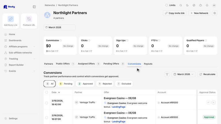The image size is (221, 124).
Task: Toggle the Limits switch
Action: tap(167, 5)
